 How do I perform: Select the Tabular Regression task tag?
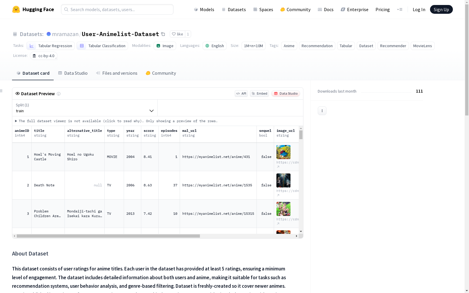pyautogui.click(x=50, y=46)
